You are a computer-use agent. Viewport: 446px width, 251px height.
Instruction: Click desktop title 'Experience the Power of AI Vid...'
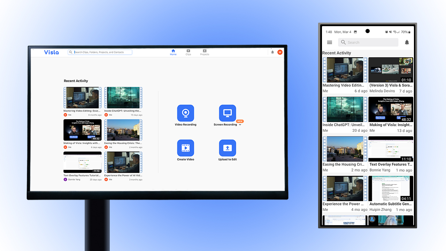[123, 175]
